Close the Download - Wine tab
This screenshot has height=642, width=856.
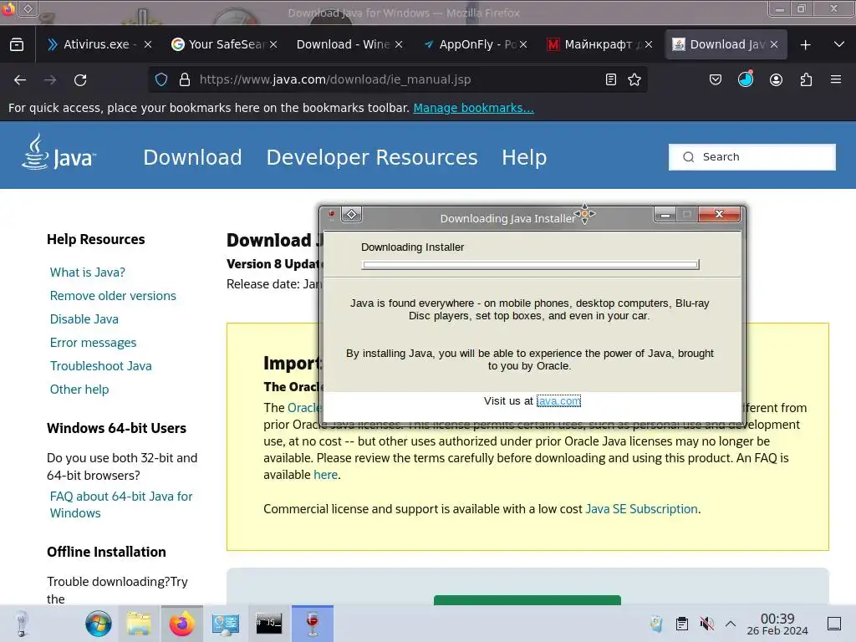click(x=399, y=45)
